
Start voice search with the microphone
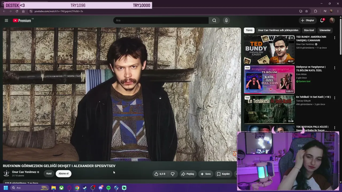(226, 21)
